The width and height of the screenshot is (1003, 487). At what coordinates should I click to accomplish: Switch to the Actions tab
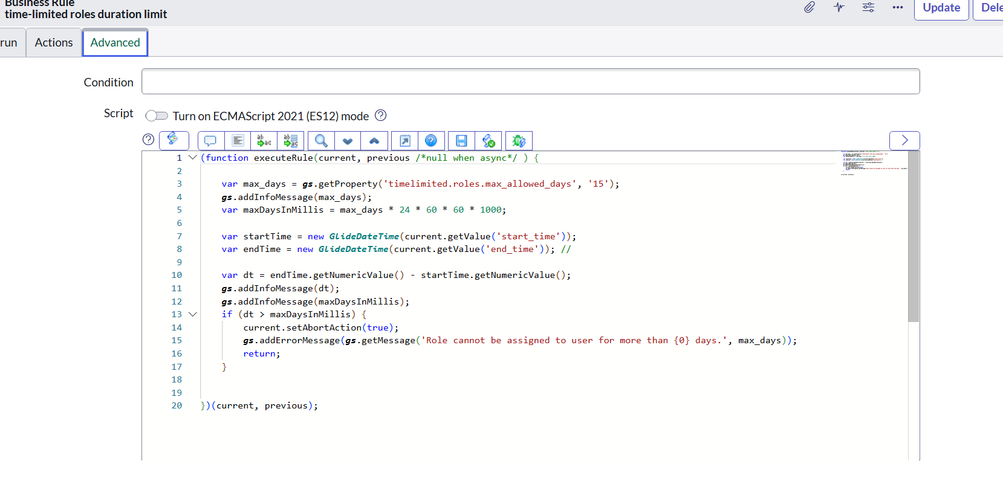tap(54, 43)
